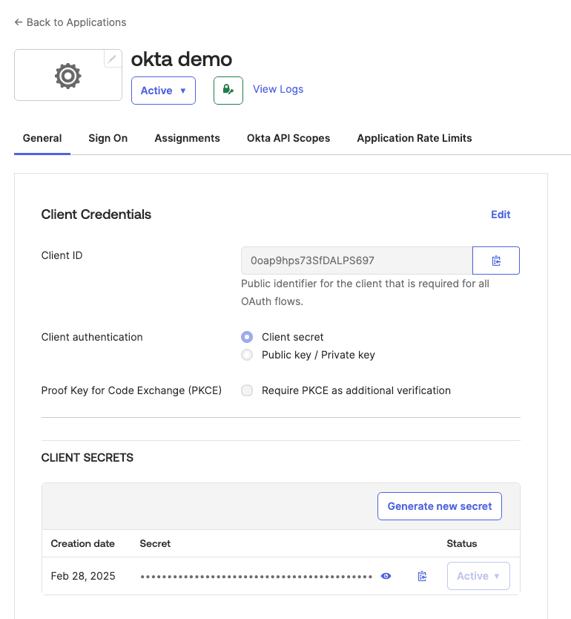Click the gear application logo

(67, 75)
